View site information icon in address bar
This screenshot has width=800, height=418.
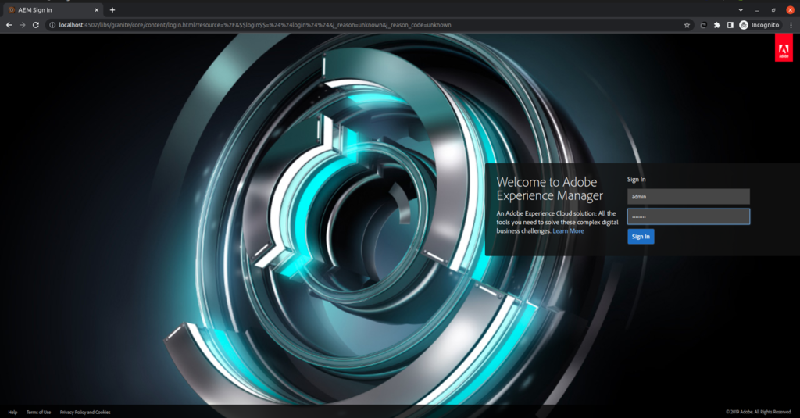click(x=52, y=25)
